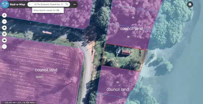Click lot number 24 parcel label
The image size is (203, 104).
pyautogui.click(x=118, y=82)
